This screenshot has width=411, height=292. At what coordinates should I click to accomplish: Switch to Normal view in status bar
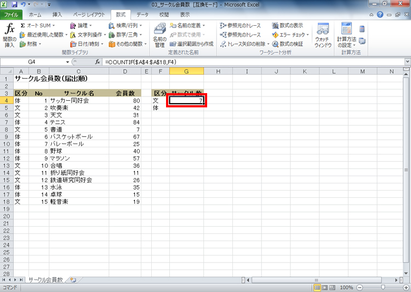tap(317, 288)
